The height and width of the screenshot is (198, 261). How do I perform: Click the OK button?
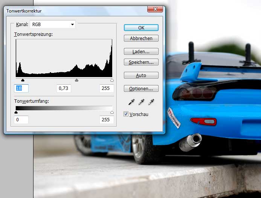[x=141, y=28]
